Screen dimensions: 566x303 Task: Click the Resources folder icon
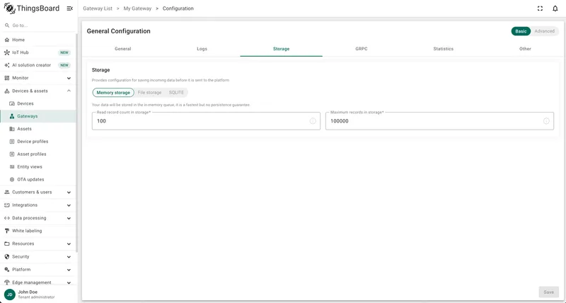tap(7, 244)
